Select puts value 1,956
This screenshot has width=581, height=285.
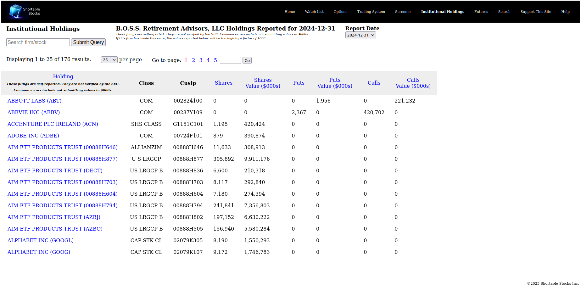[323, 101]
